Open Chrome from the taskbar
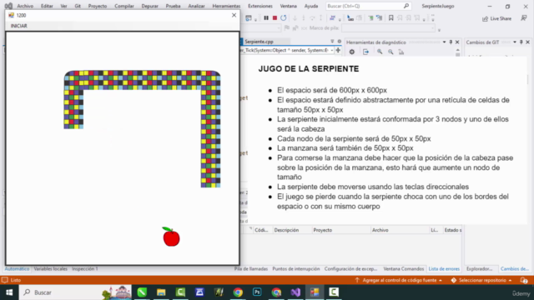 point(238,292)
